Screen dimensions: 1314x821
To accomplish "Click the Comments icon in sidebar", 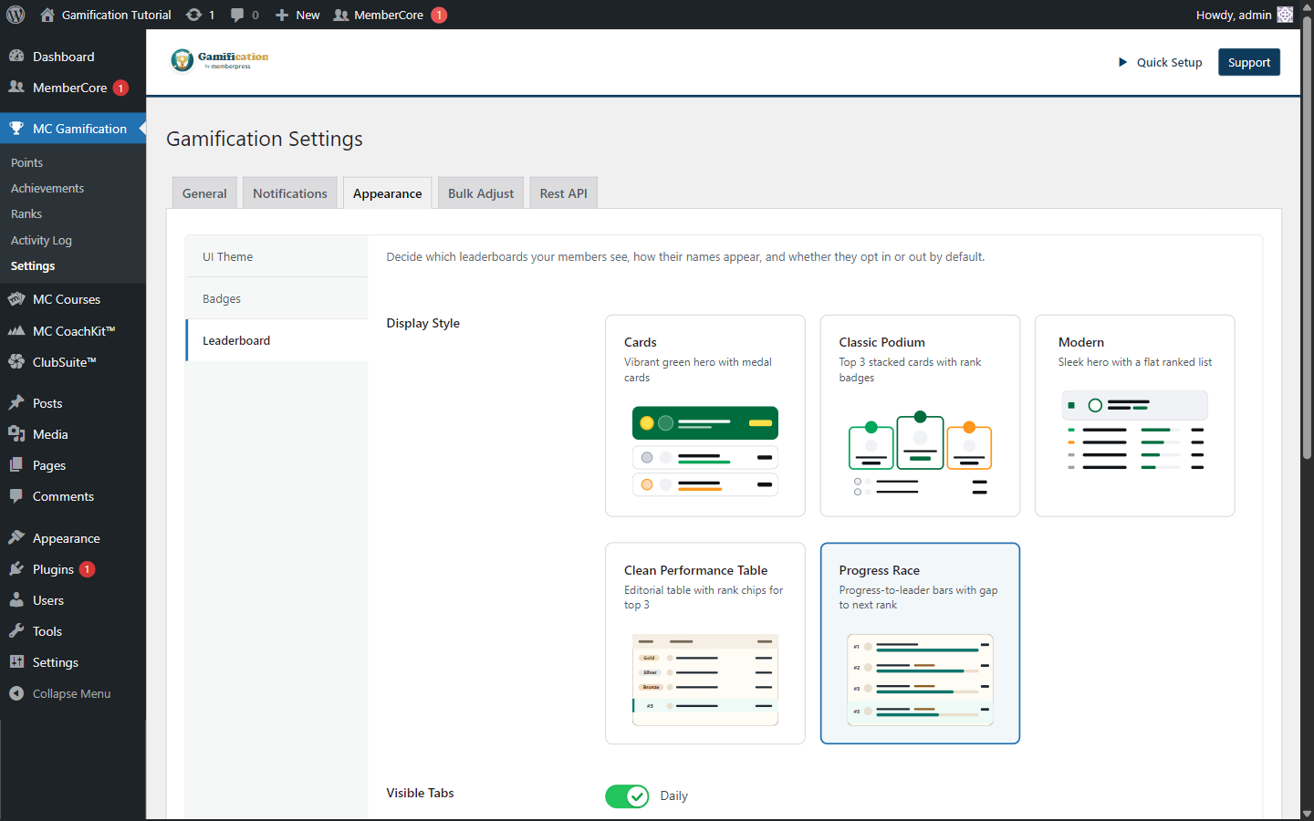I will click(x=16, y=495).
